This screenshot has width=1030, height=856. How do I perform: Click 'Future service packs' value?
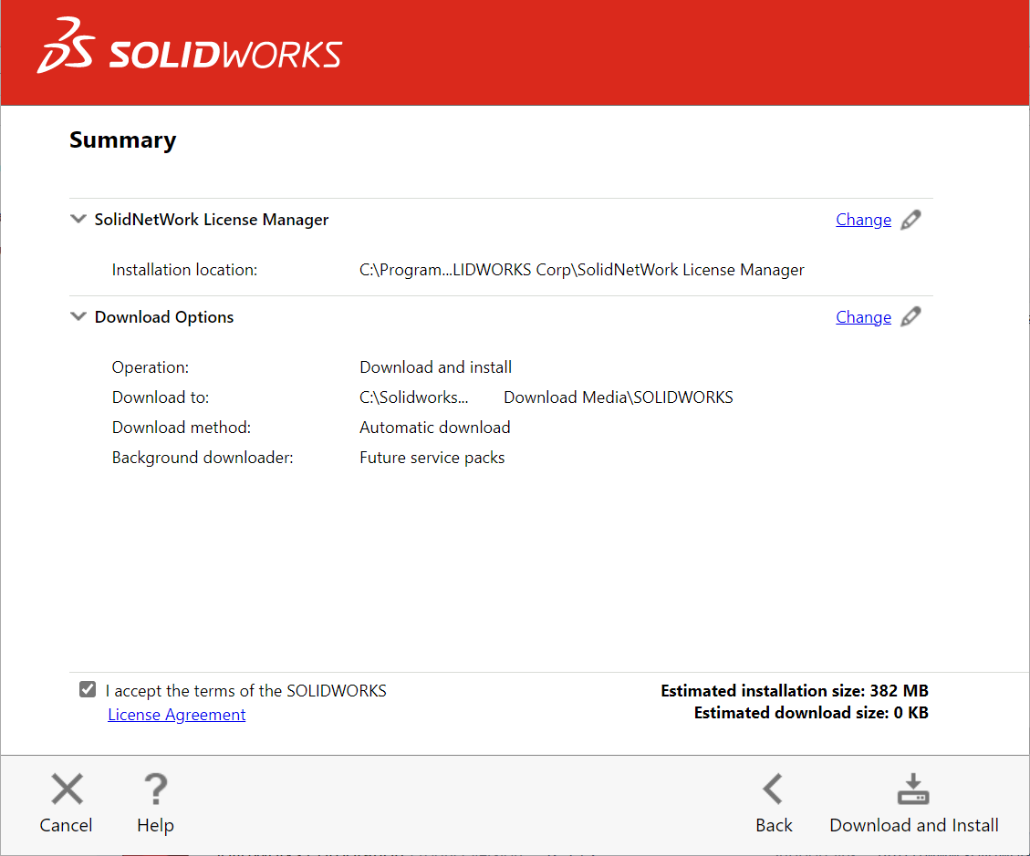[432, 458]
